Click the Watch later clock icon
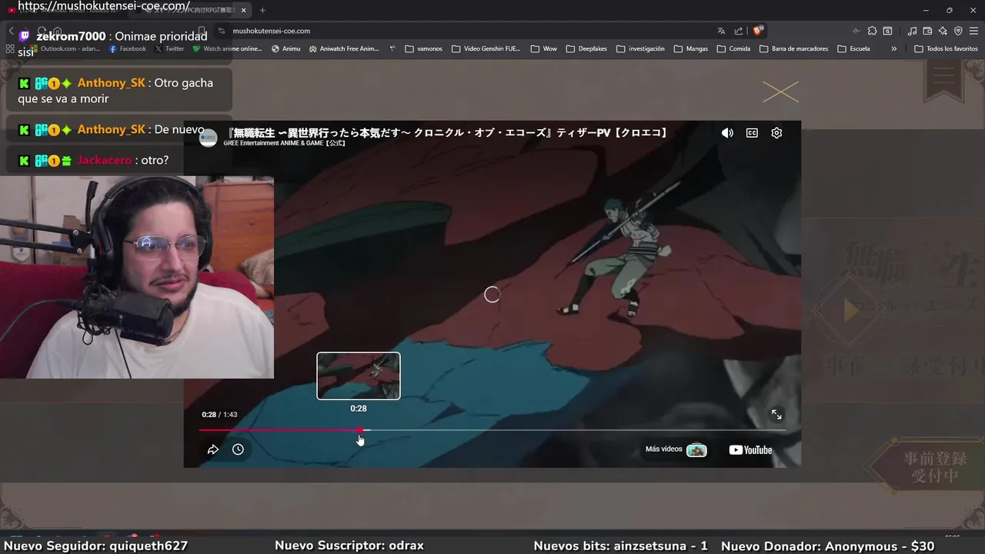The width and height of the screenshot is (985, 554). click(238, 449)
